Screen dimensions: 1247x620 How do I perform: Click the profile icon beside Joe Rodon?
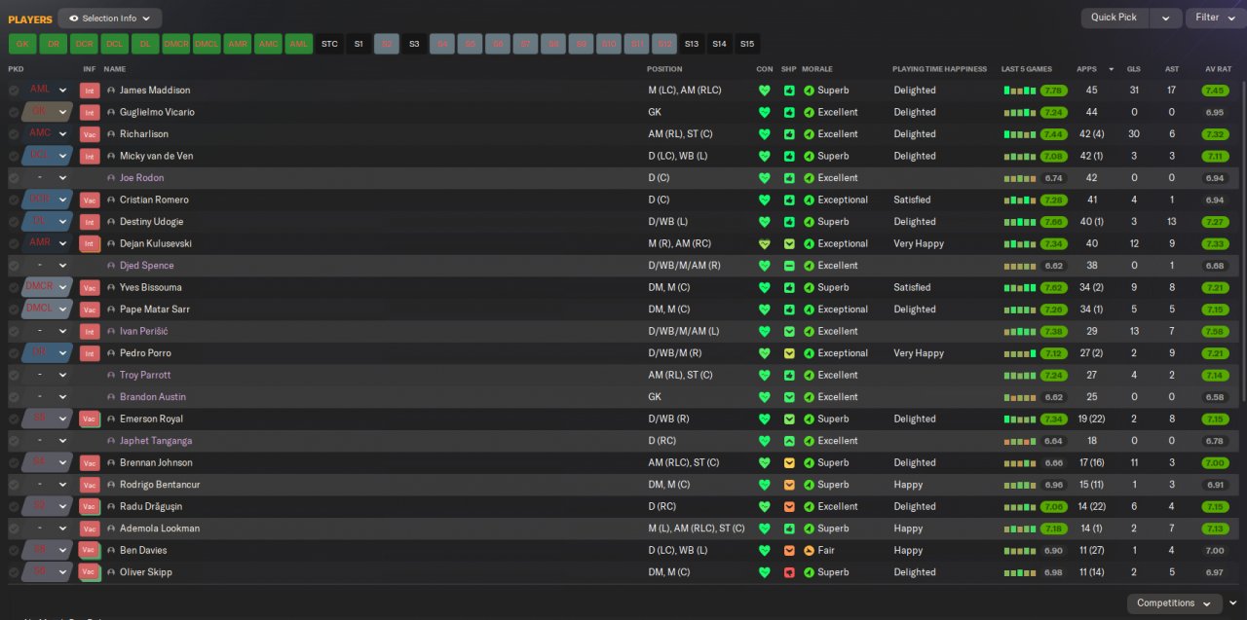111,178
